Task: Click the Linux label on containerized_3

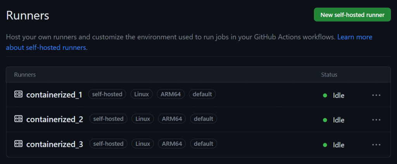Action: (x=143, y=143)
